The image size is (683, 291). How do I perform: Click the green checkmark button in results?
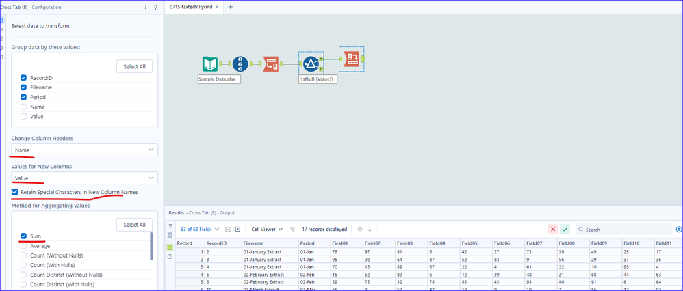[x=565, y=230]
